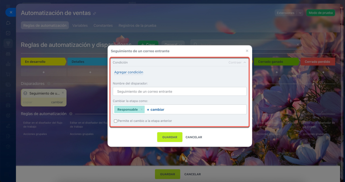
Task: Expand the Extensiones dropdown arrow
Action: point(300,13)
